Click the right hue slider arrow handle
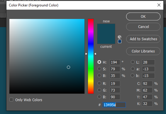The height and width of the screenshot is (114, 166). 95,54
